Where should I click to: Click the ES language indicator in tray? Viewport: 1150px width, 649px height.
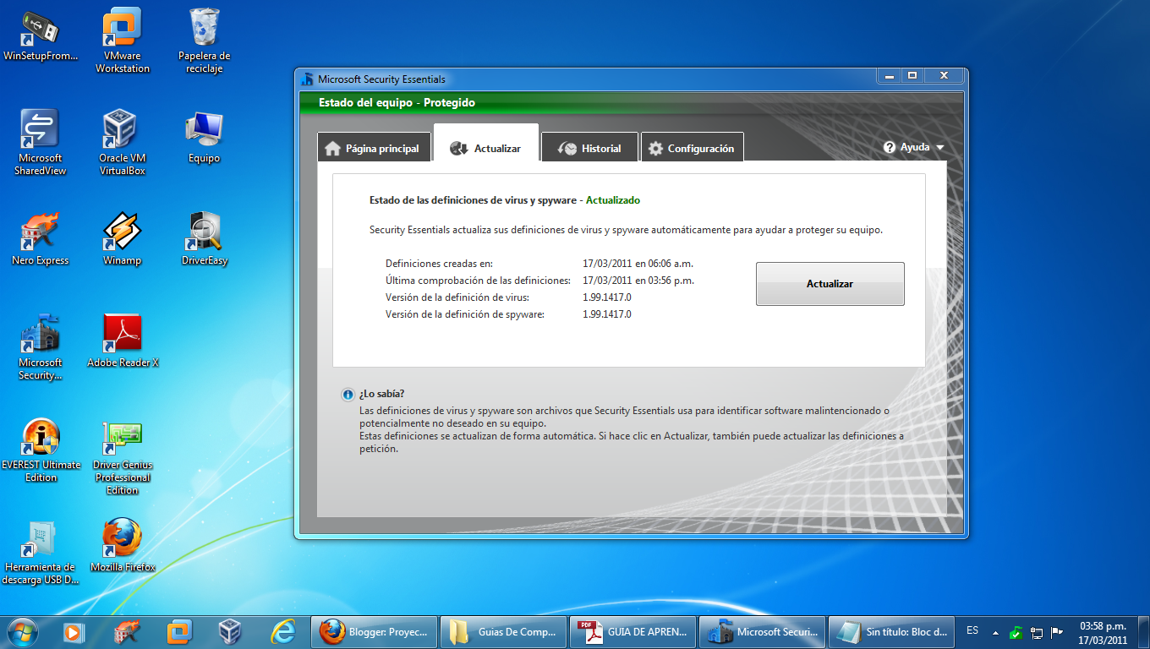coord(972,630)
